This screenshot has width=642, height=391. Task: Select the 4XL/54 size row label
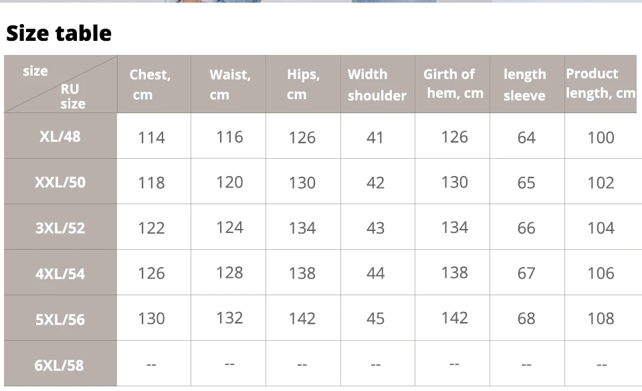tap(60, 273)
